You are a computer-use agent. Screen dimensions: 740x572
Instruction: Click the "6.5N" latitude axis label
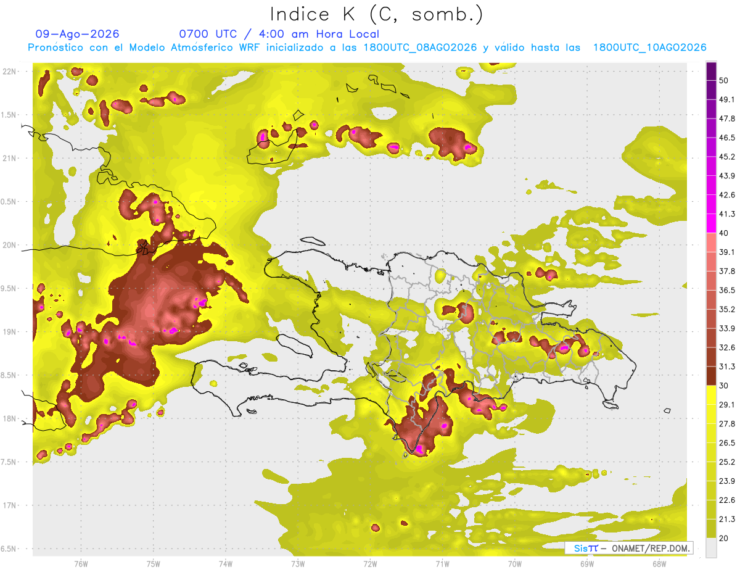coord(7,549)
